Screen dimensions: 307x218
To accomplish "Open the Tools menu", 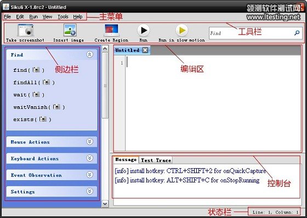I will [x=63, y=16].
